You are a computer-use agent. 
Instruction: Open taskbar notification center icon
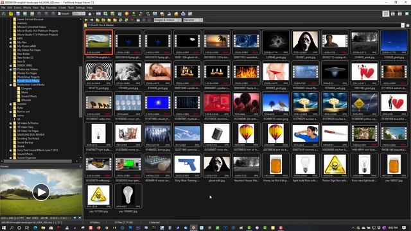404,228
